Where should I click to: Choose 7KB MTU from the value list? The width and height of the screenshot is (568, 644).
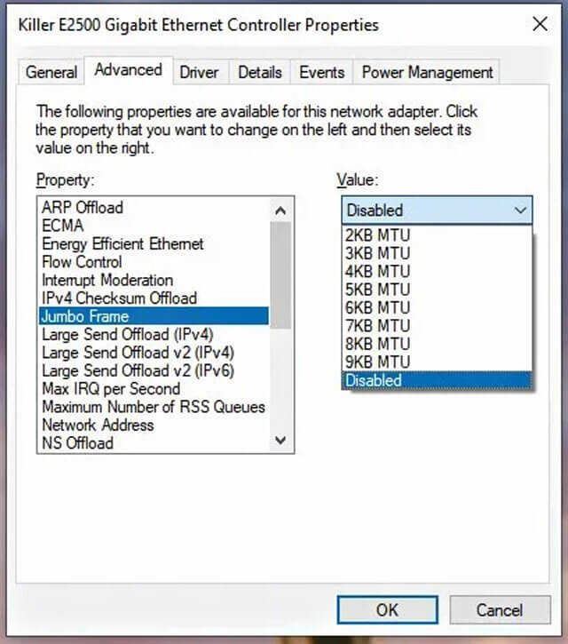coord(437,326)
